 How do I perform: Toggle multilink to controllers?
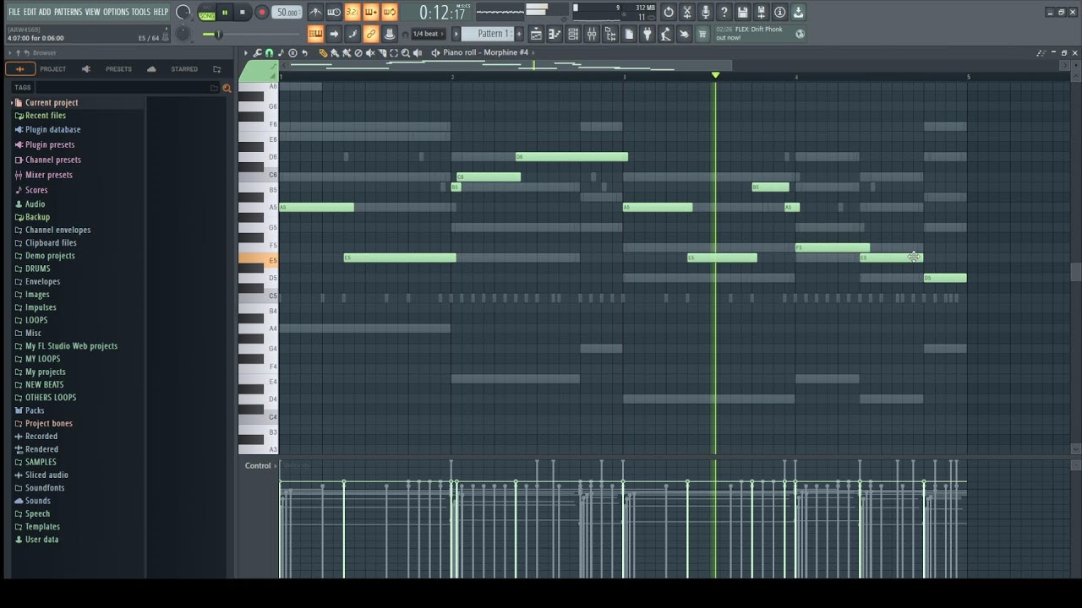371,34
